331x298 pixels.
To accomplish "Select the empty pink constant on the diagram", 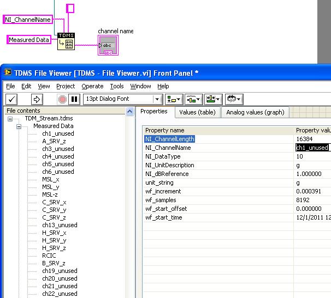I will click(x=70, y=8).
